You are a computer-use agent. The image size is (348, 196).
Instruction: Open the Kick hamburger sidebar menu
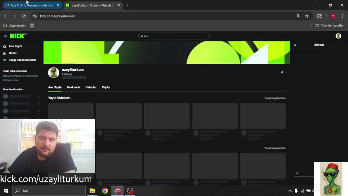pyautogui.click(x=5, y=36)
